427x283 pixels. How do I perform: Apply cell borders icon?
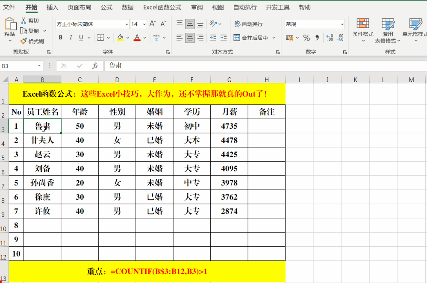(100, 38)
